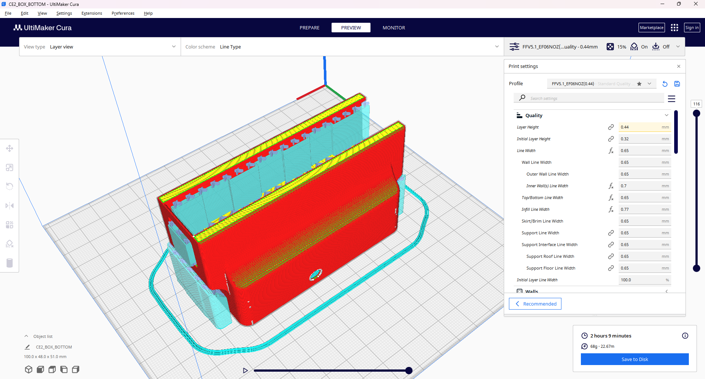
Task: Open the settings visibility hamburger menu
Action: 672,99
